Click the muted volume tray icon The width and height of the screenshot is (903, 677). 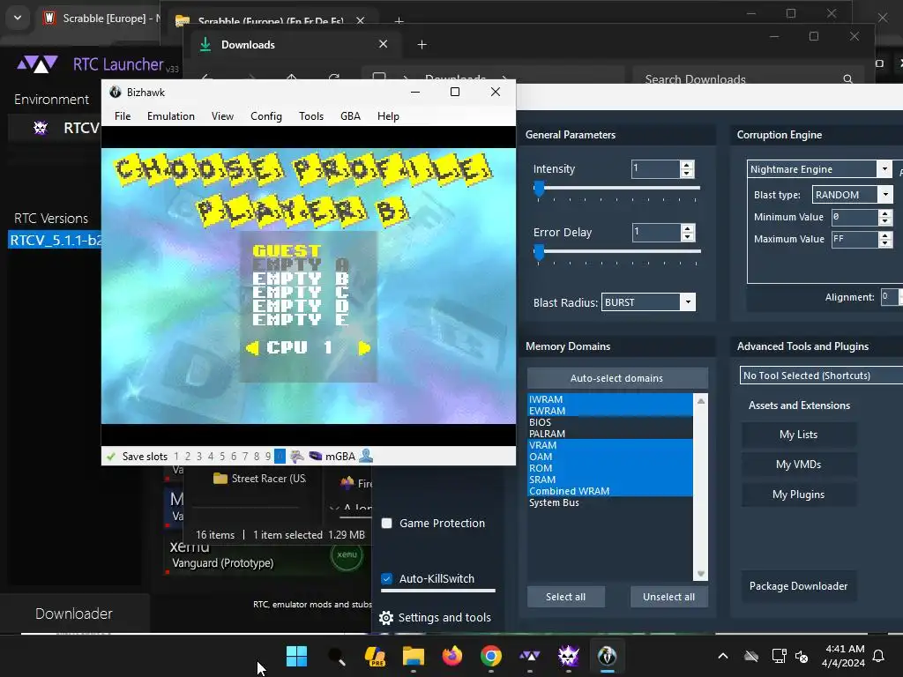(x=801, y=656)
